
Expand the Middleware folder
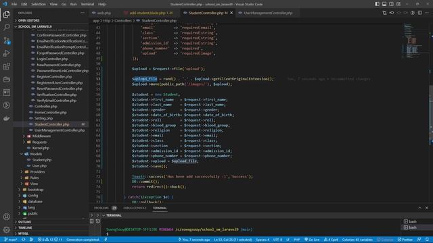pos(41,136)
